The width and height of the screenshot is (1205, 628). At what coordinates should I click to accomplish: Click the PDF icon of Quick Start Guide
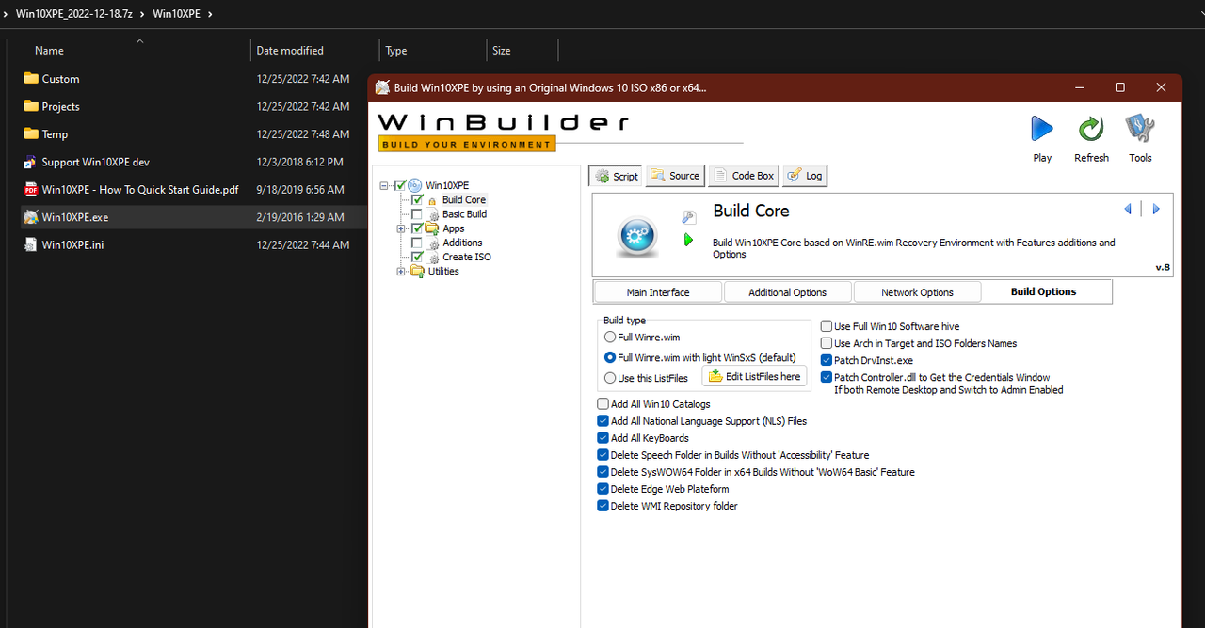(x=31, y=189)
